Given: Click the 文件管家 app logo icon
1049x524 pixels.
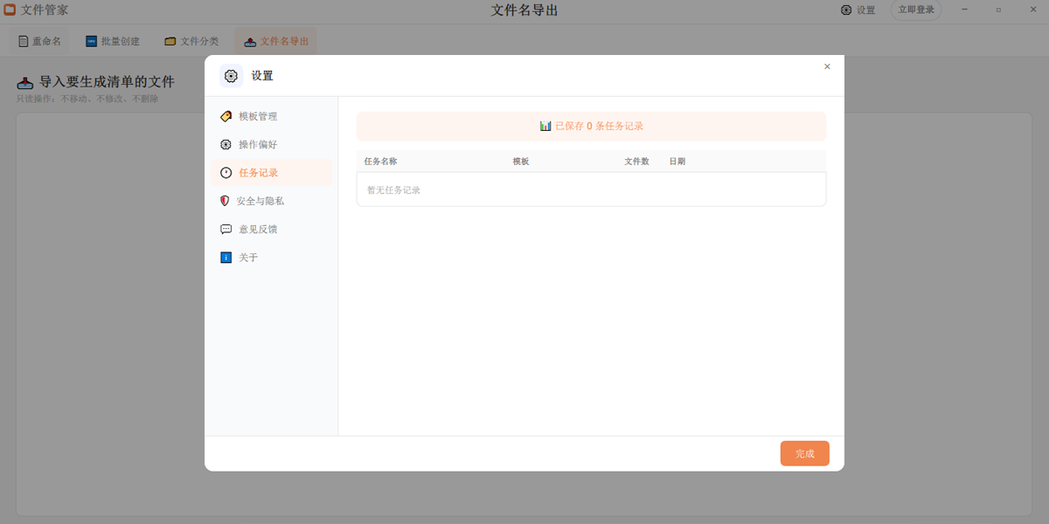Looking at the screenshot, I should point(10,10).
